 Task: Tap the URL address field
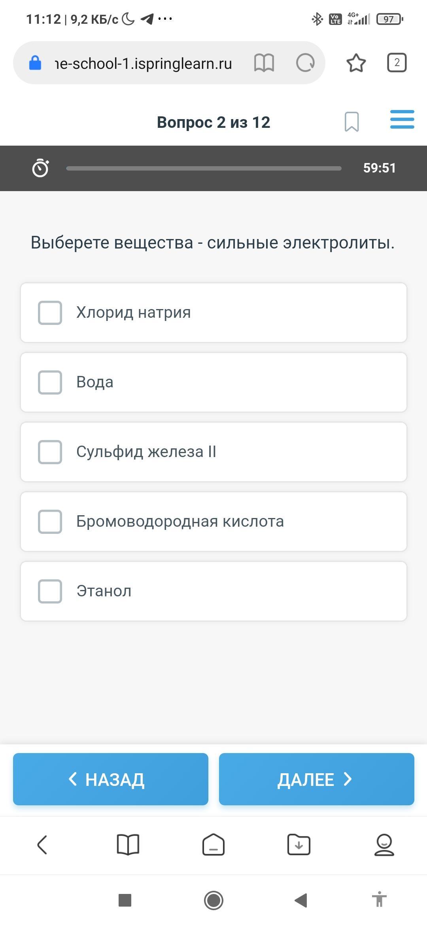143,63
